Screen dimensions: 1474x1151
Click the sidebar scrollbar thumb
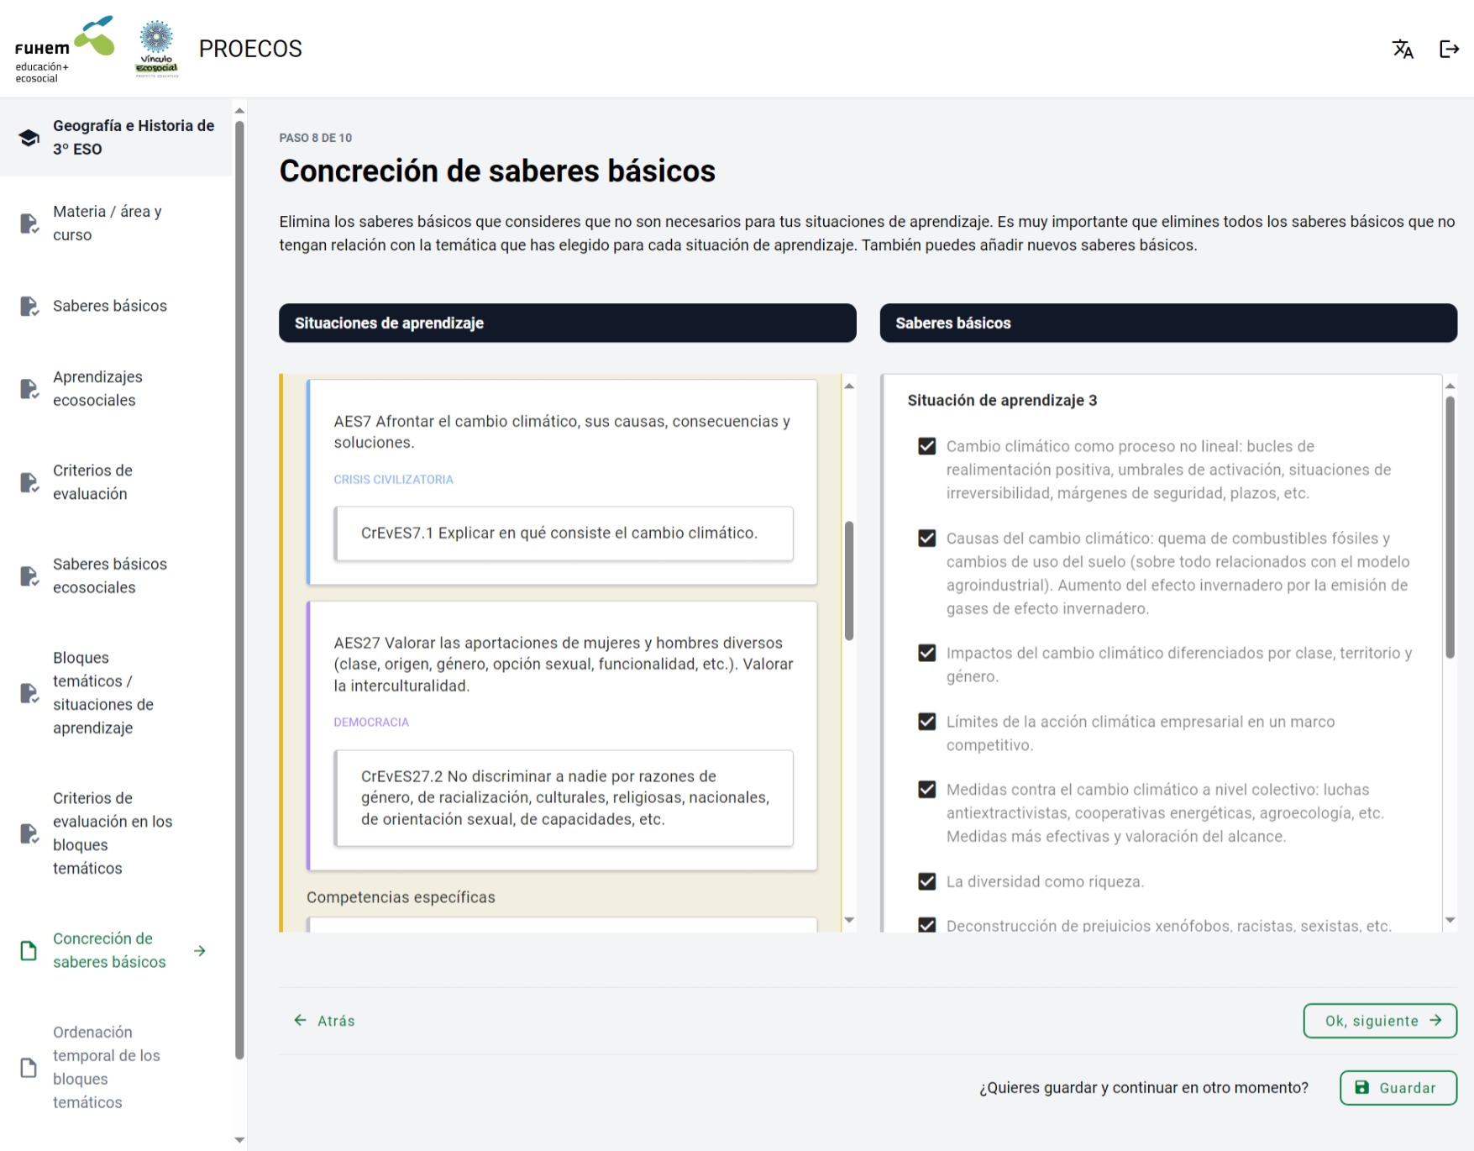click(239, 591)
